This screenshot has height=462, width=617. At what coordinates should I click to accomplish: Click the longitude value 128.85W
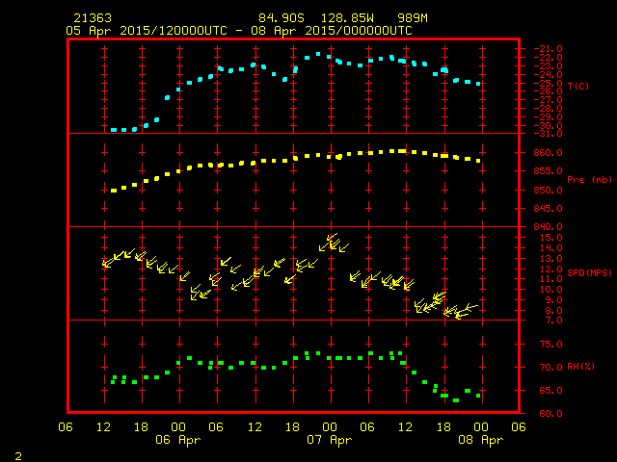tap(347, 18)
